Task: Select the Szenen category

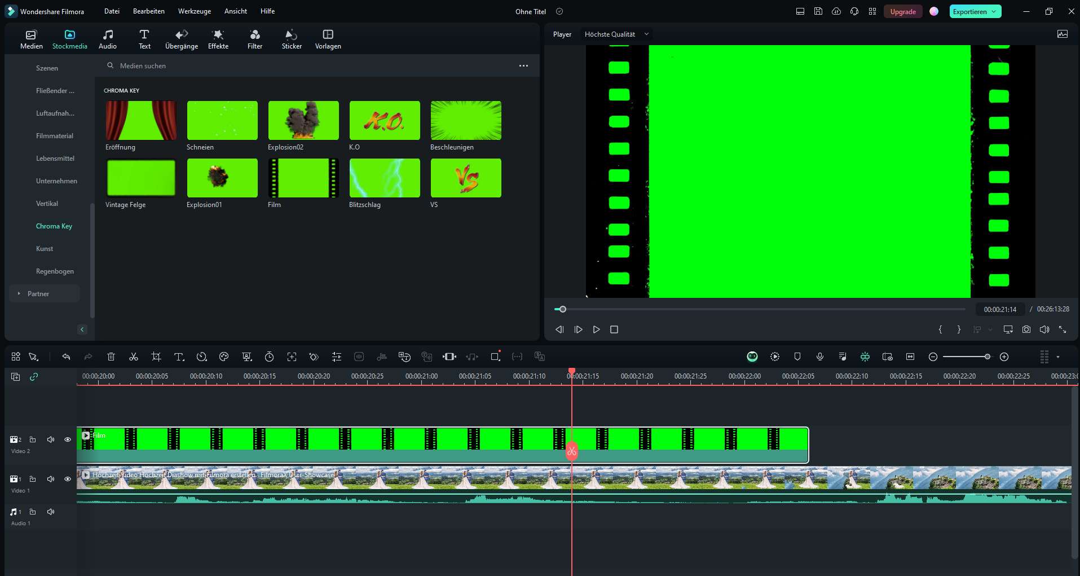Action: click(x=47, y=68)
